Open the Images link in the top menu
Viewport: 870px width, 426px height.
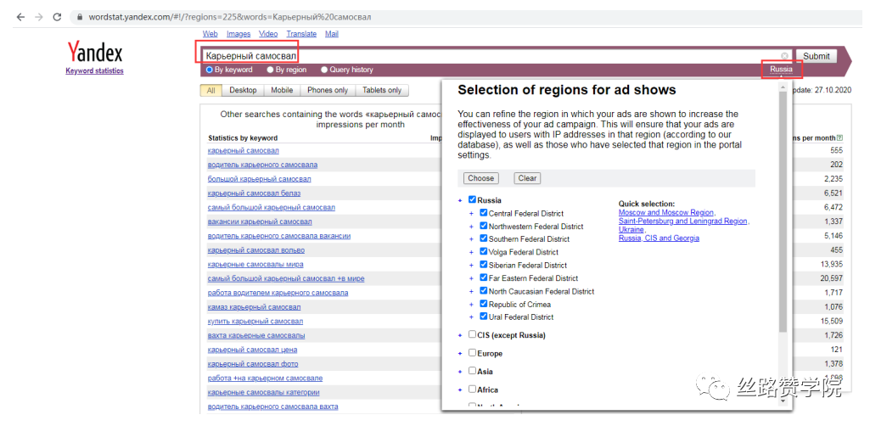[x=239, y=34]
